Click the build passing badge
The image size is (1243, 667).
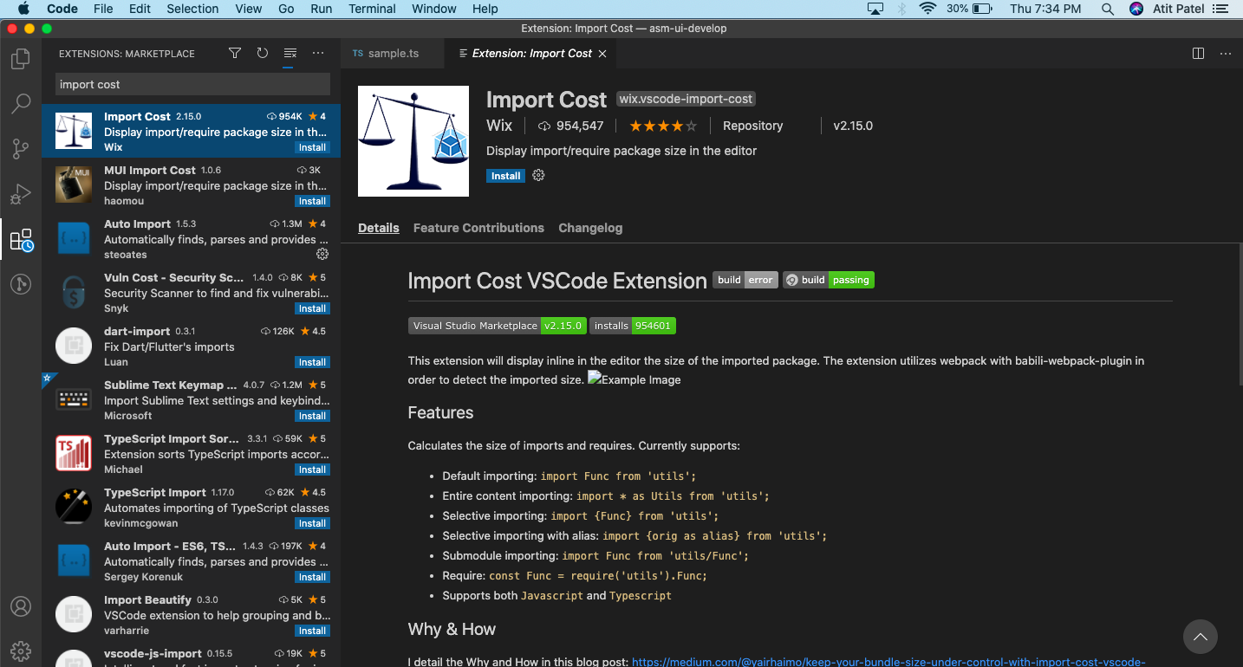point(829,280)
